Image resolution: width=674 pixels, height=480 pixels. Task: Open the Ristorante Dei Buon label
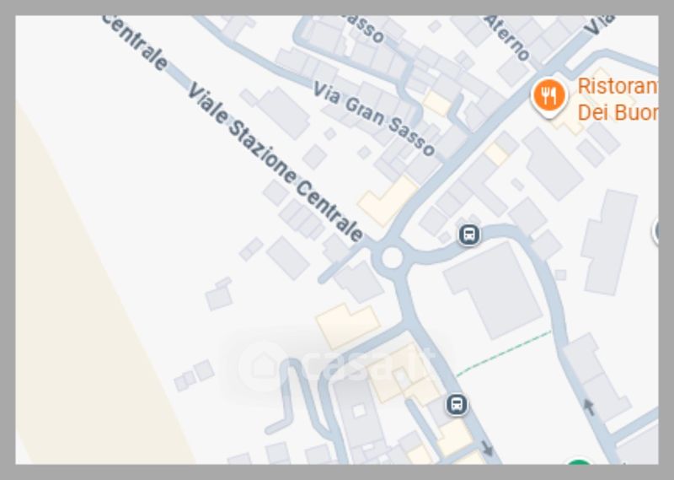(618, 100)
